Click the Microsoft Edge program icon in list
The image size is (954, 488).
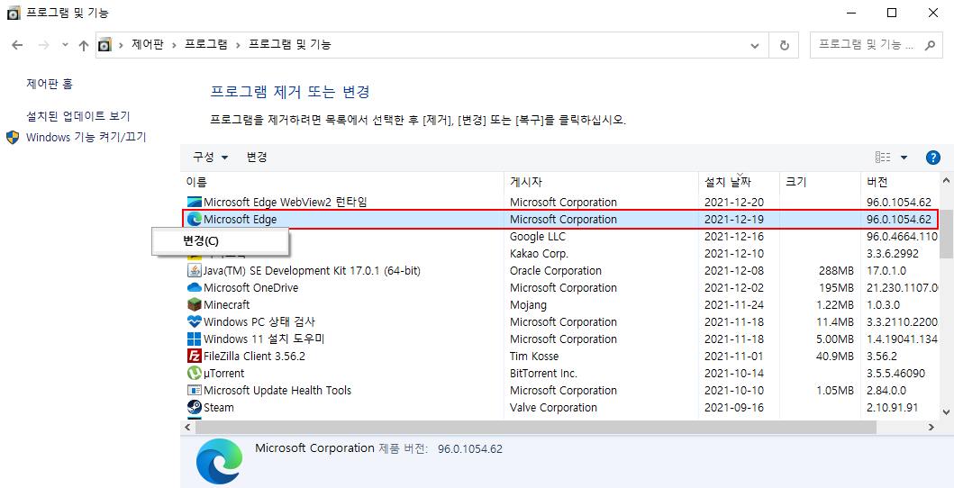pos(194,219)
